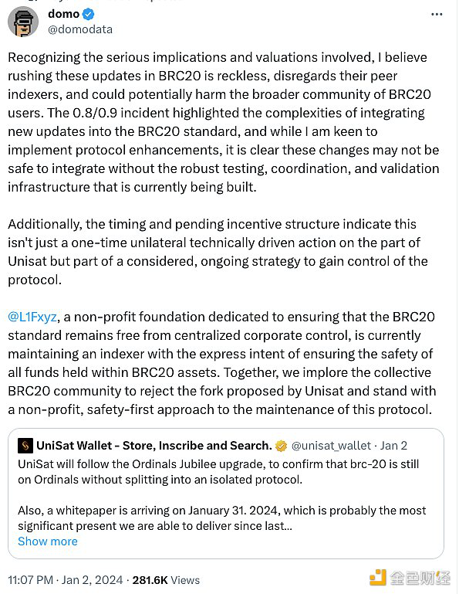The height and width of the screenshot is (594, 459).
Task: Click the UniSat Wallet logo avatar
Action: 25,446
